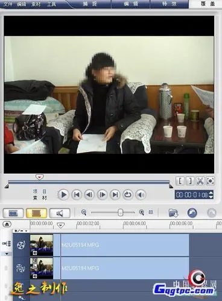Open the 编辑 menu in the menu bar

(x=22, y=4)
